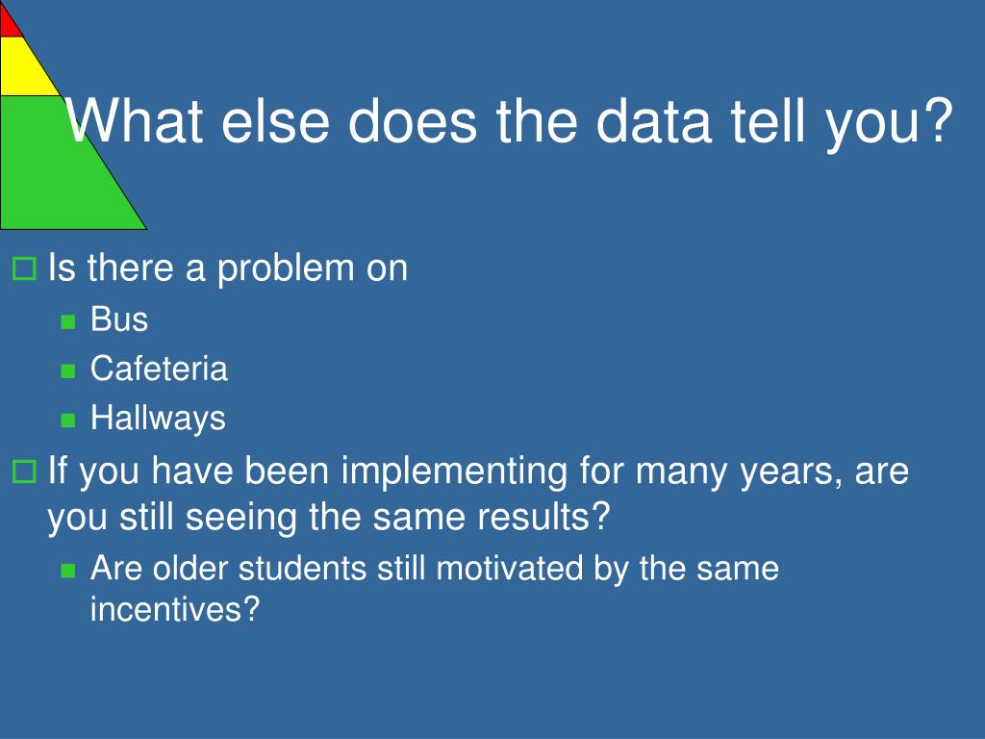
Task: Click the word 'implementing' in the second bullet
Action: pos(454,472)
